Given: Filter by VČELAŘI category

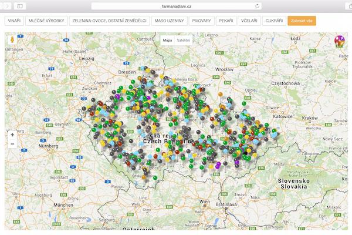Looking at the screenshot, I should pos(249,21).
